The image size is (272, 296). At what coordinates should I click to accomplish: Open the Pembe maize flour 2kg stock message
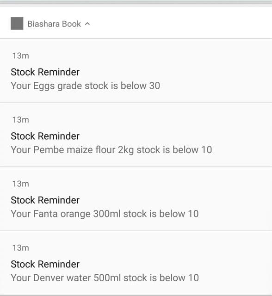[111, 150]
